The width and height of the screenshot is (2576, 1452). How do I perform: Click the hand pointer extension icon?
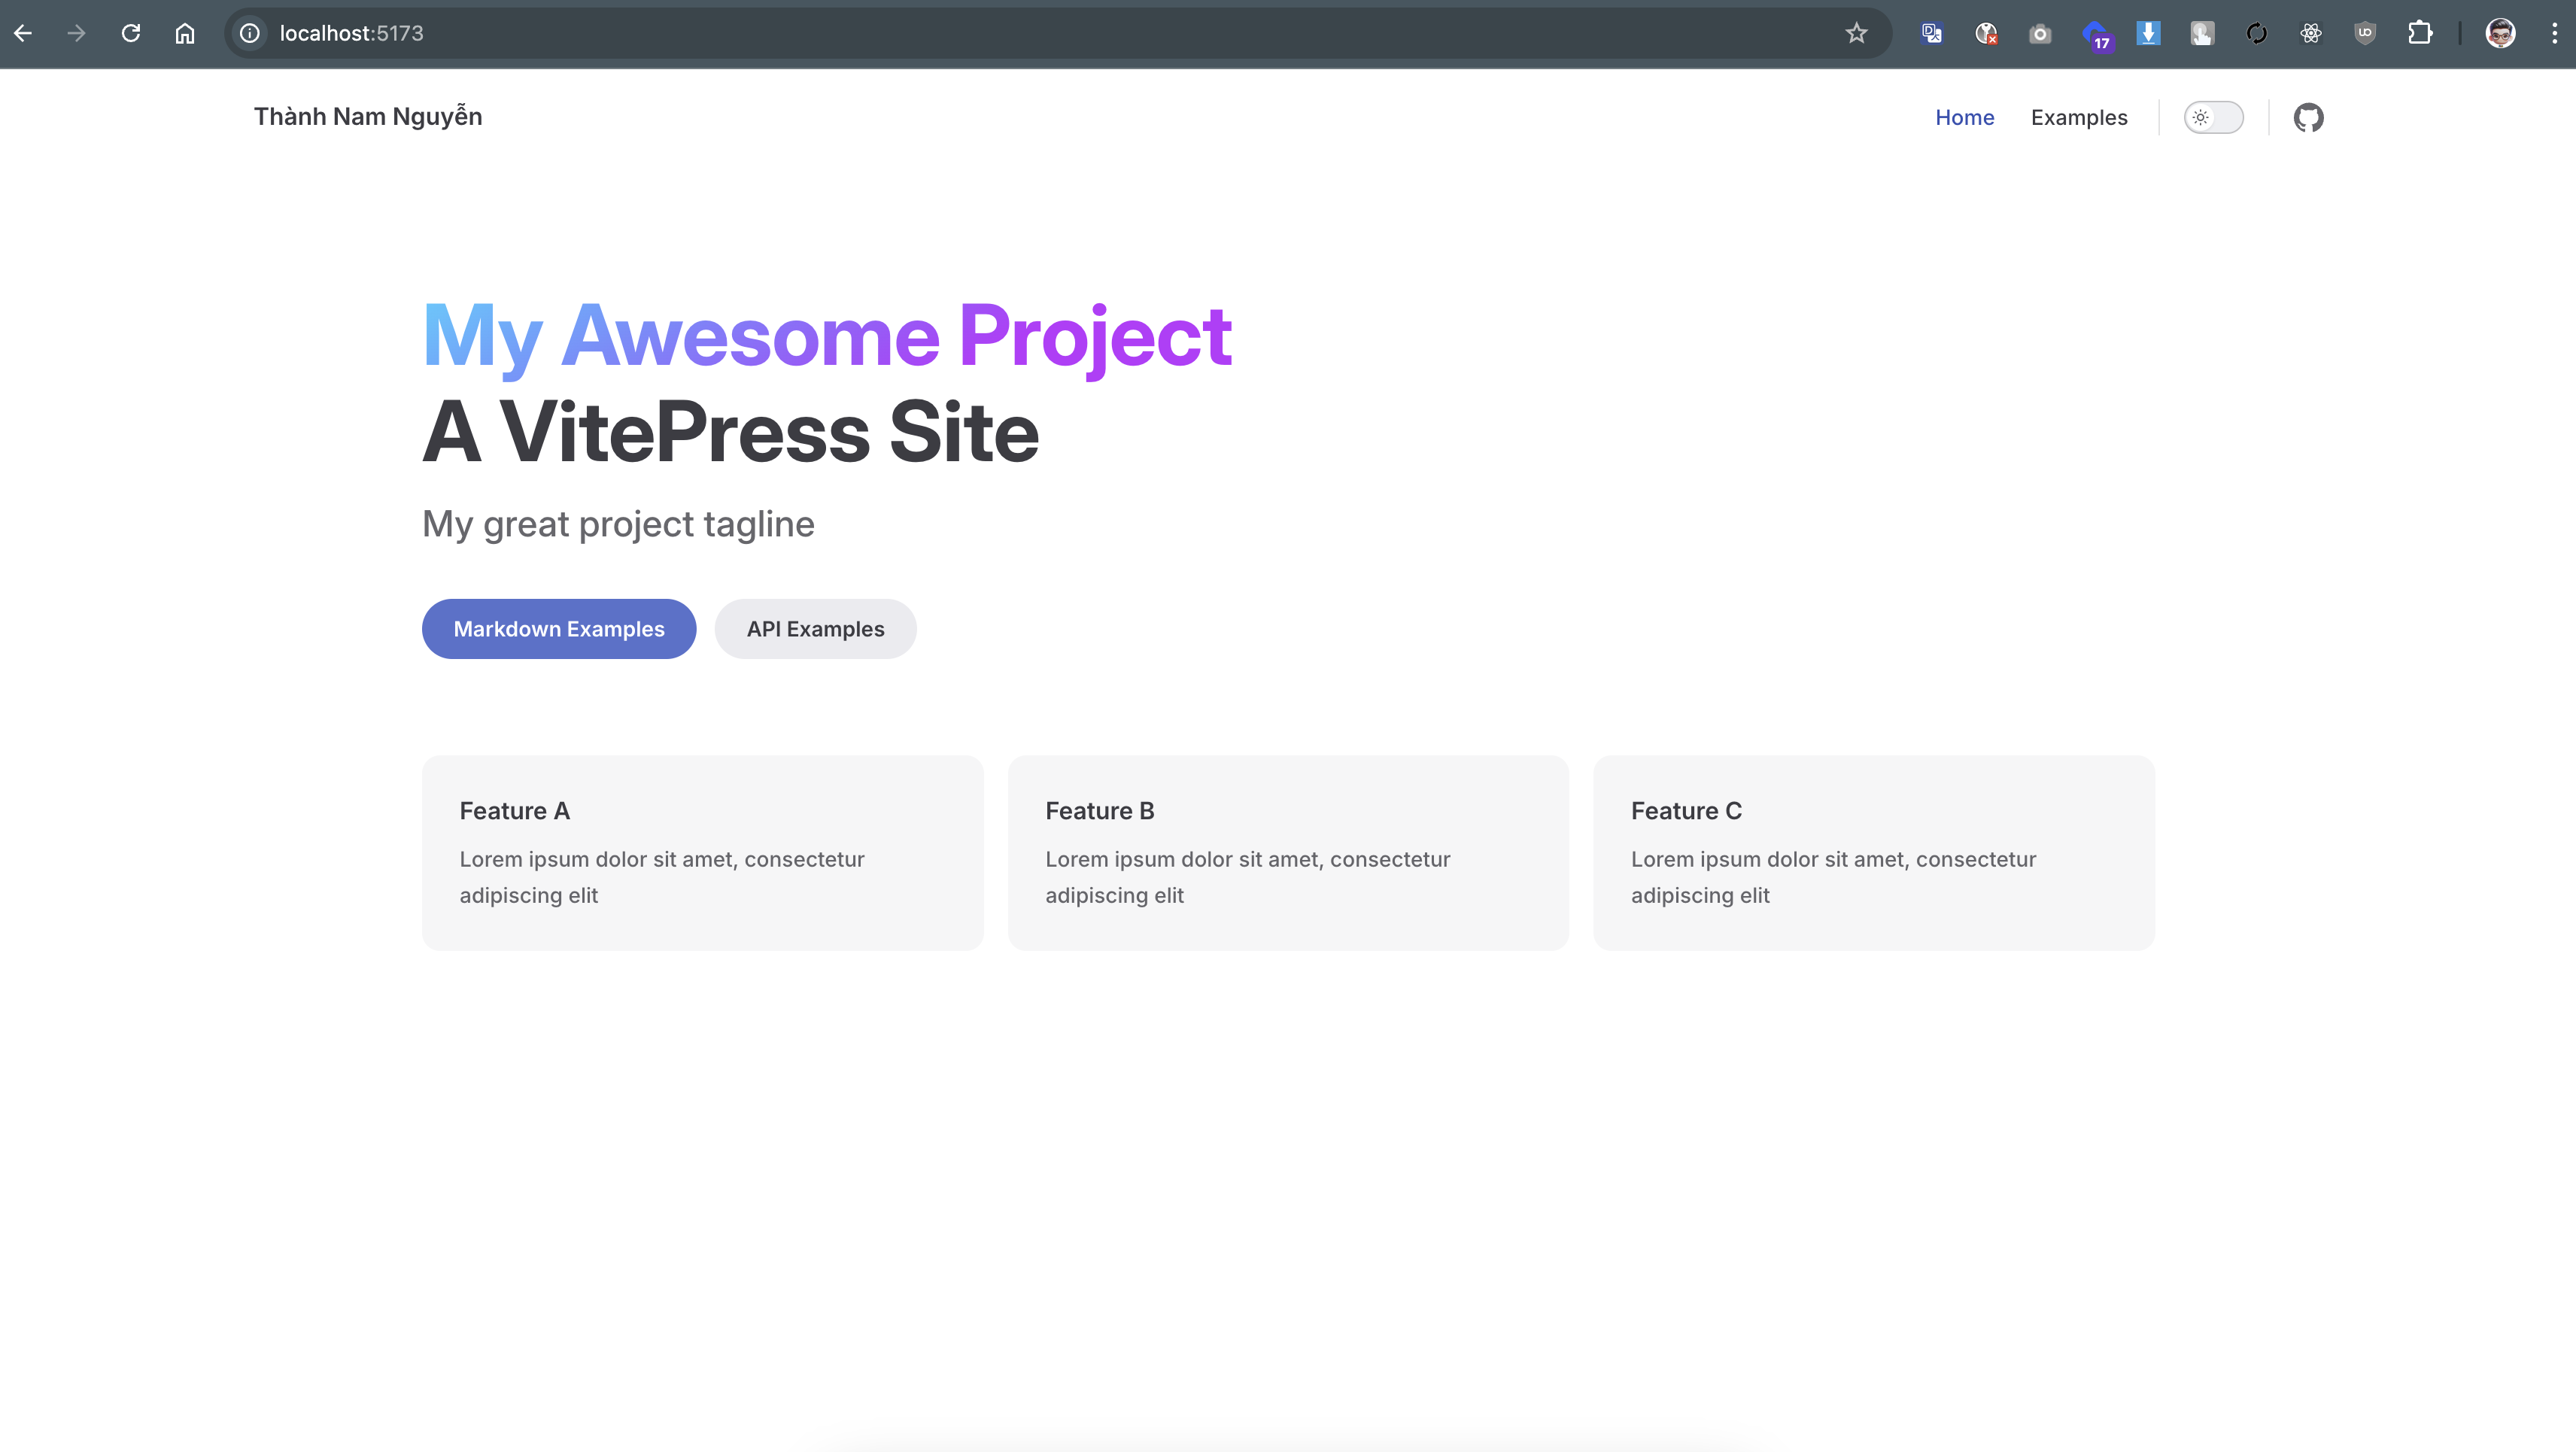2202,33
